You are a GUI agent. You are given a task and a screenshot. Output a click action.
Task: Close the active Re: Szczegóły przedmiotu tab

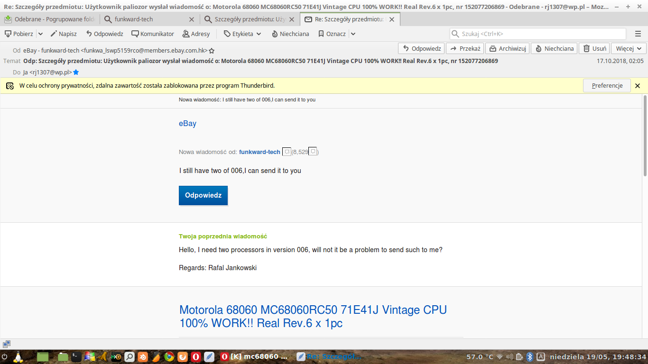[392, 19]
